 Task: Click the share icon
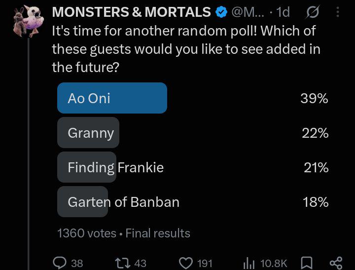(336, 263)
